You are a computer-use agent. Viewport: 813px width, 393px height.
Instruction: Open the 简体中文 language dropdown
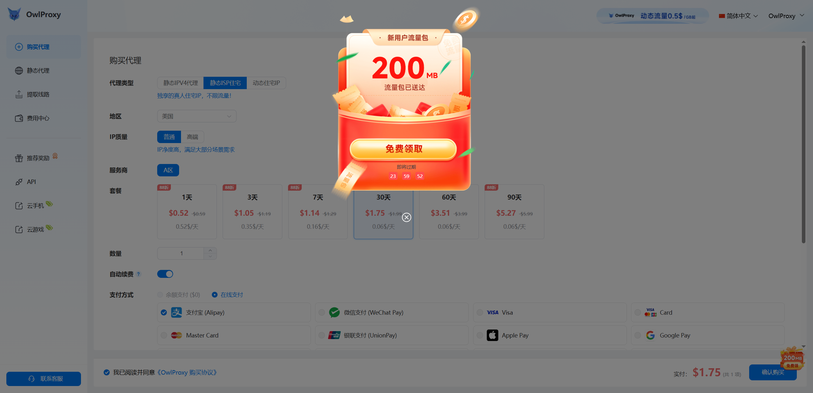738,16
